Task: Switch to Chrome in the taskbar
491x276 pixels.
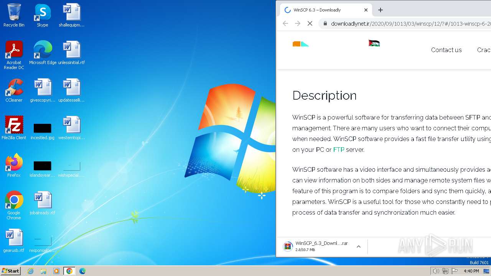Action: pyautogui.click(x=69, y=271)
